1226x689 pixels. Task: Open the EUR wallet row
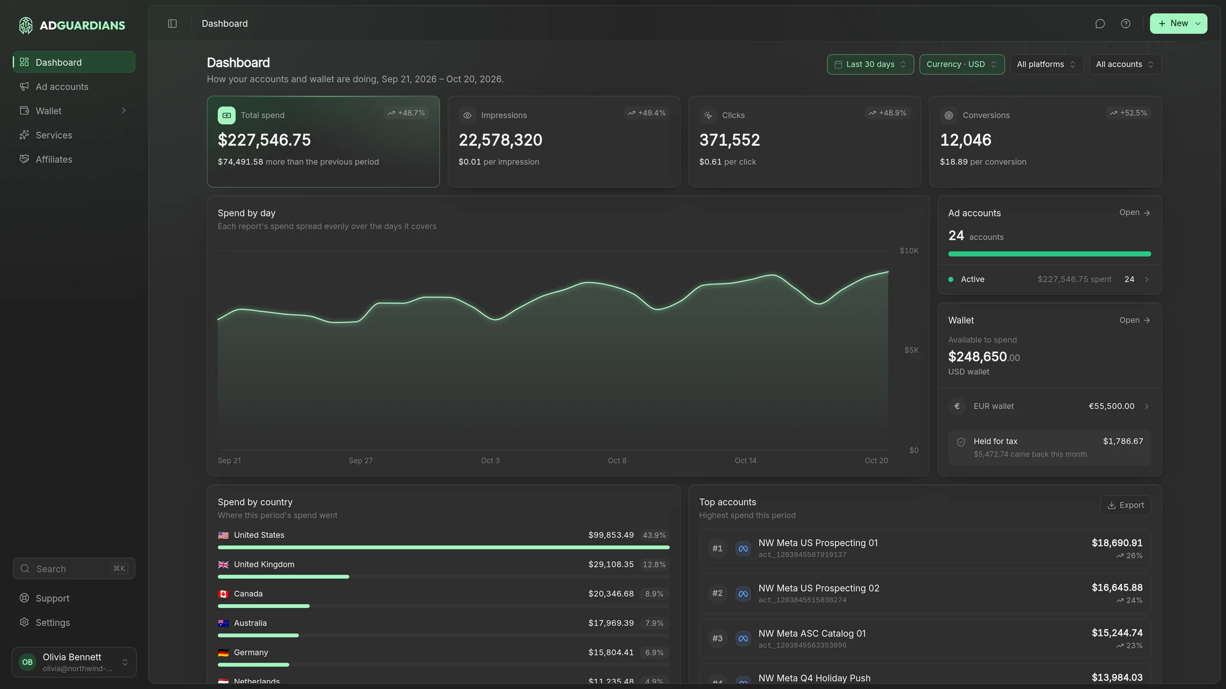pyautogui.click(x=1049, y=406)
